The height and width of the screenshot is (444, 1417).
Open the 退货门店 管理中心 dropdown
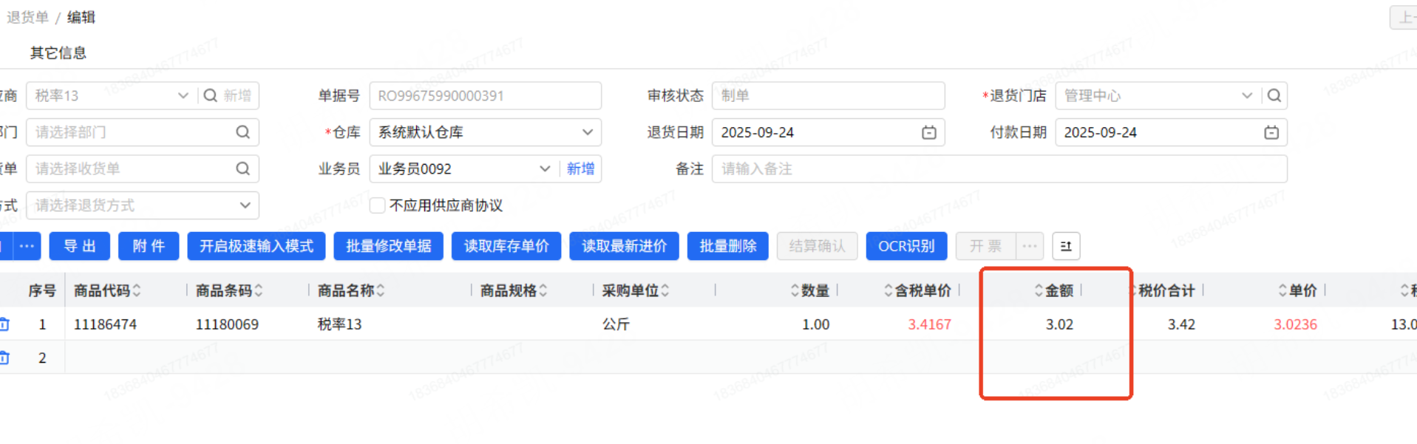(x=1247, y=95)
